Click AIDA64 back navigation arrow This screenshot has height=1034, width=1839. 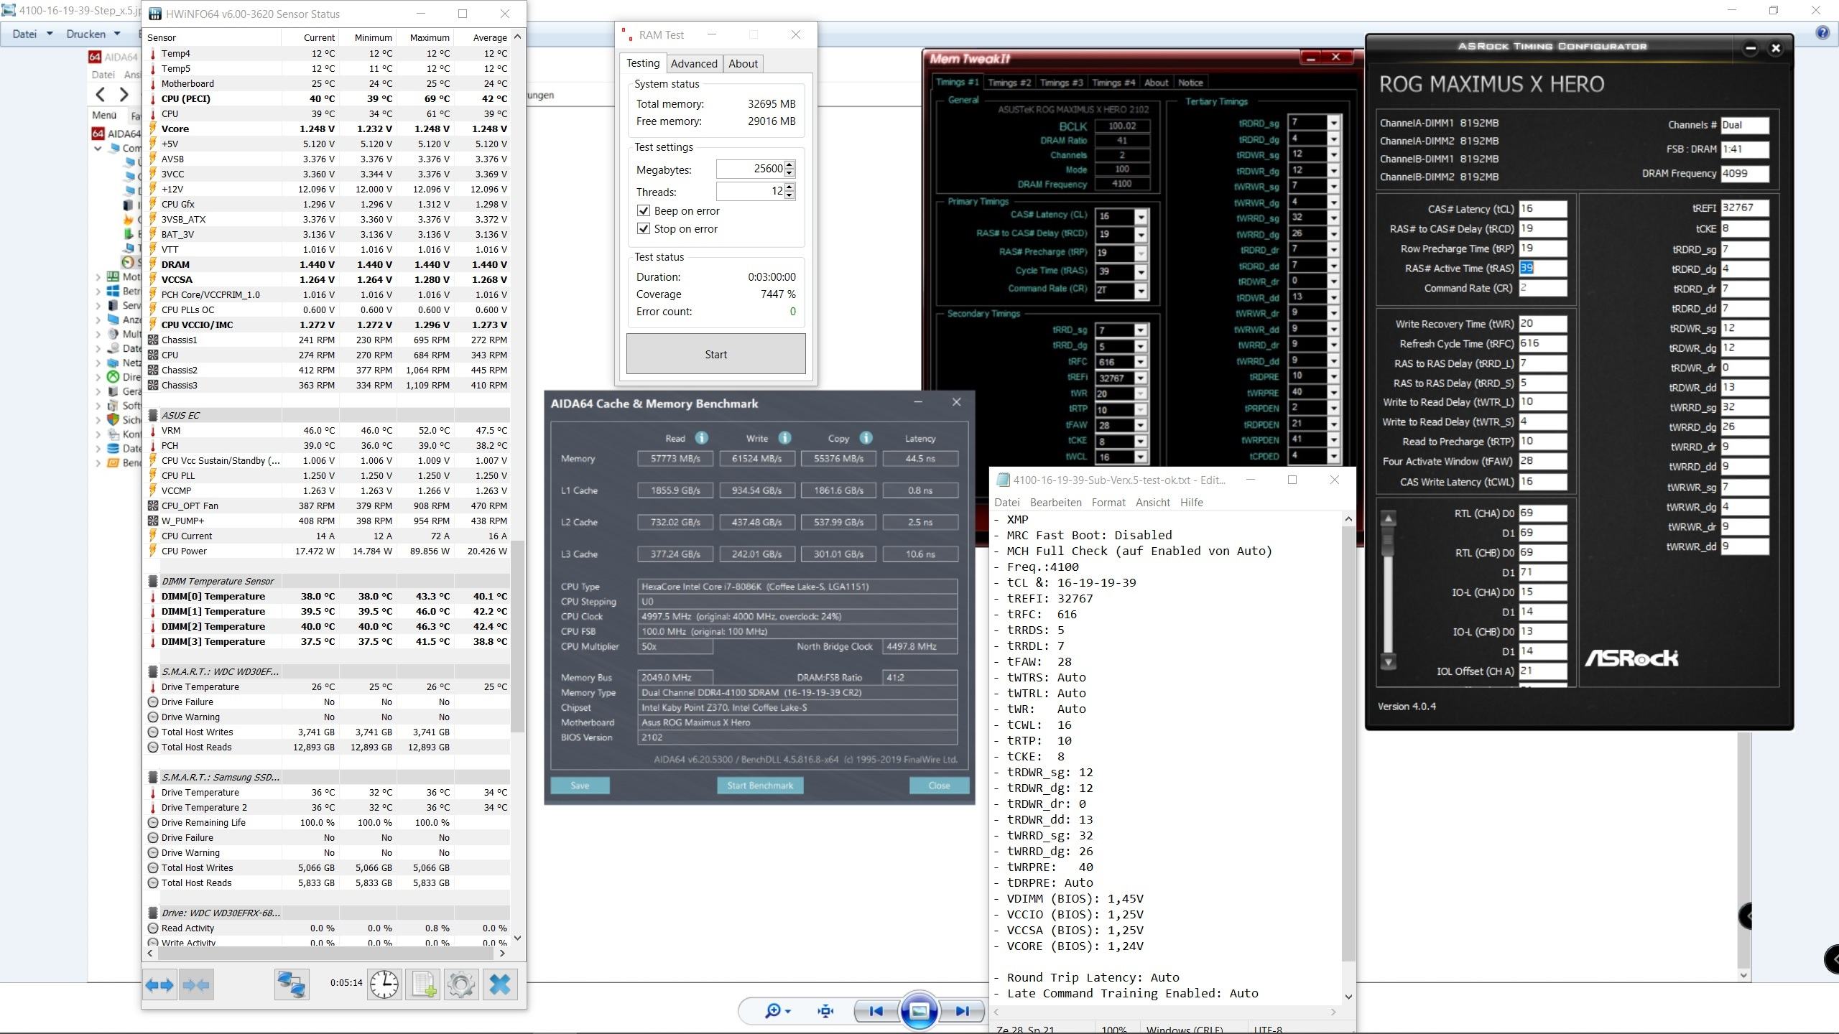click(x=101, y=94)
